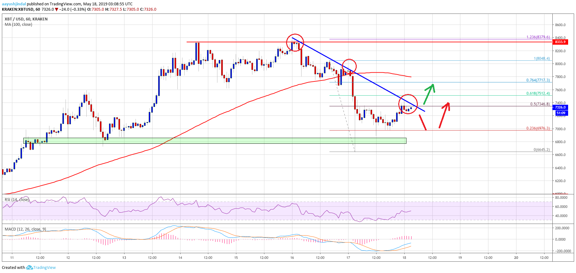The image size is (576, 273).
Task: Click the red down triangle beside −24.0
Action: [56, 9]
